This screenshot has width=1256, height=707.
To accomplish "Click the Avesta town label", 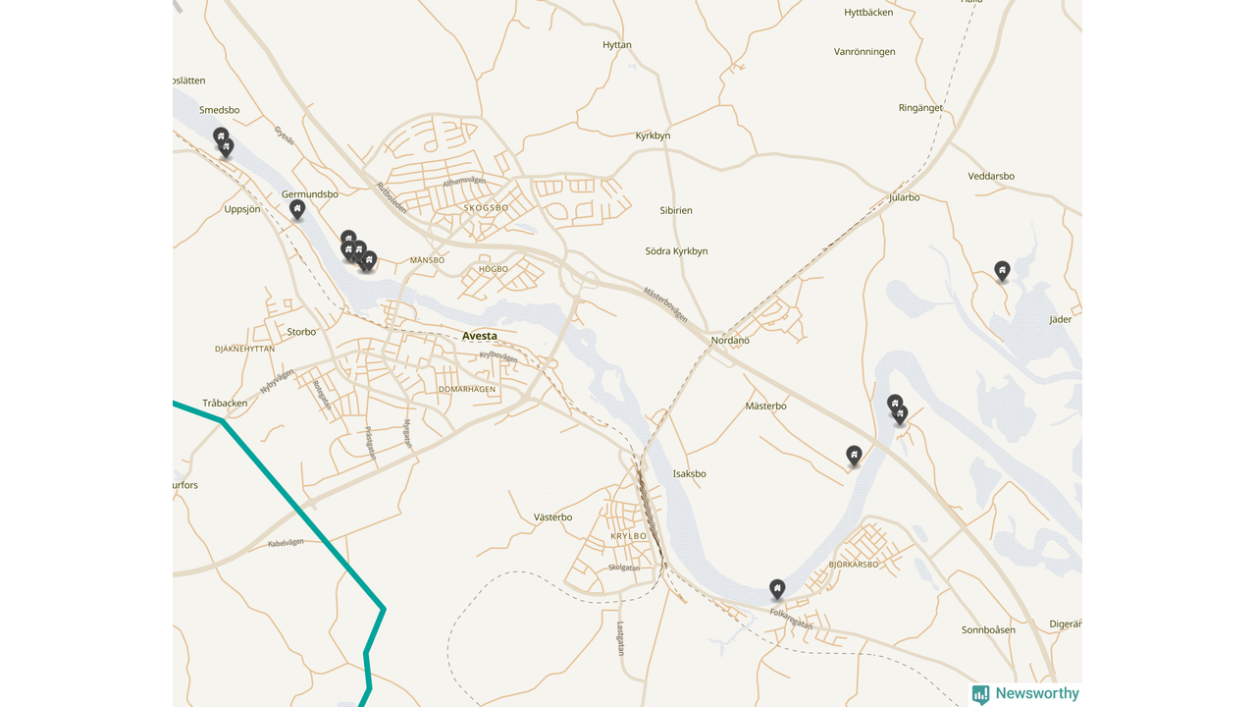I will (480, 336).
